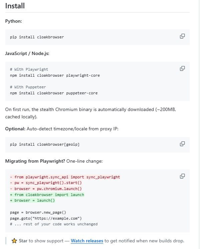Click the page.goto example.com code line

pyautogui.click(x=46, y=218)
